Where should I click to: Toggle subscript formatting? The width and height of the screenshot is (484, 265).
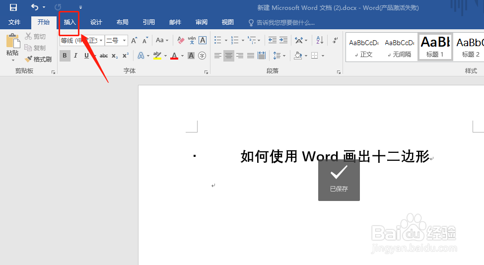115,56
